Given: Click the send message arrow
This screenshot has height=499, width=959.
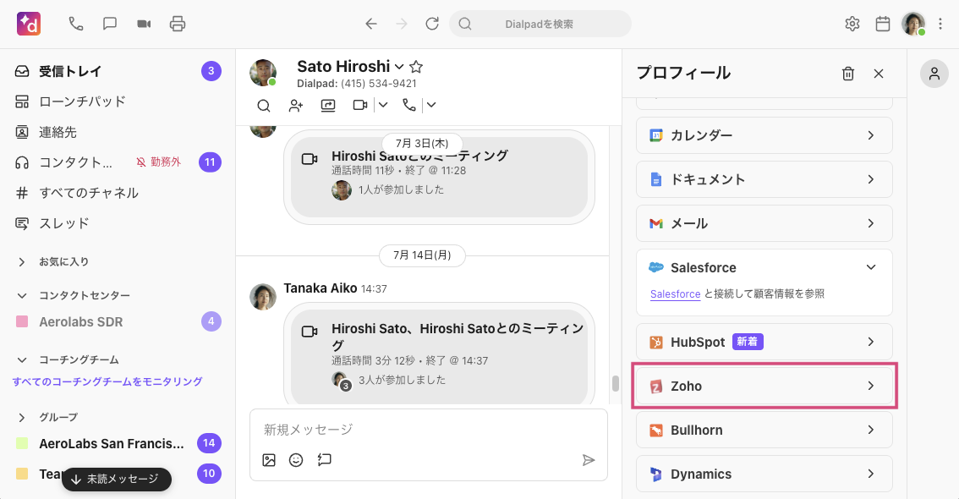Looking at the screenshot, I should pos(589,460).
